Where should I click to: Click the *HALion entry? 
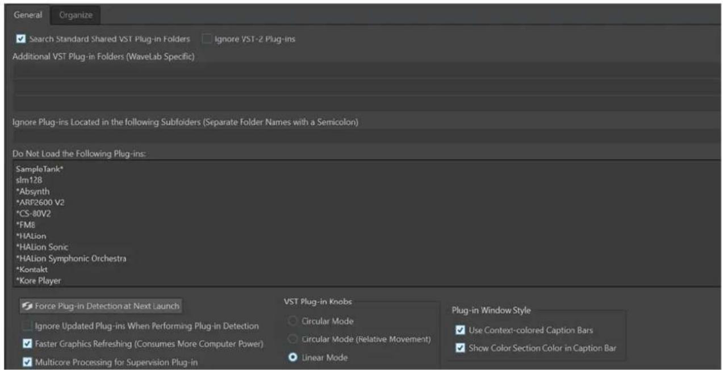coord(32,236)
